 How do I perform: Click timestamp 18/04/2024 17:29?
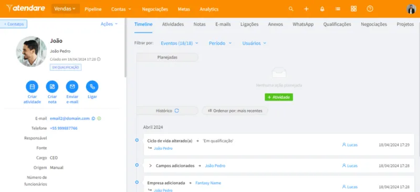tap(394, 145)
